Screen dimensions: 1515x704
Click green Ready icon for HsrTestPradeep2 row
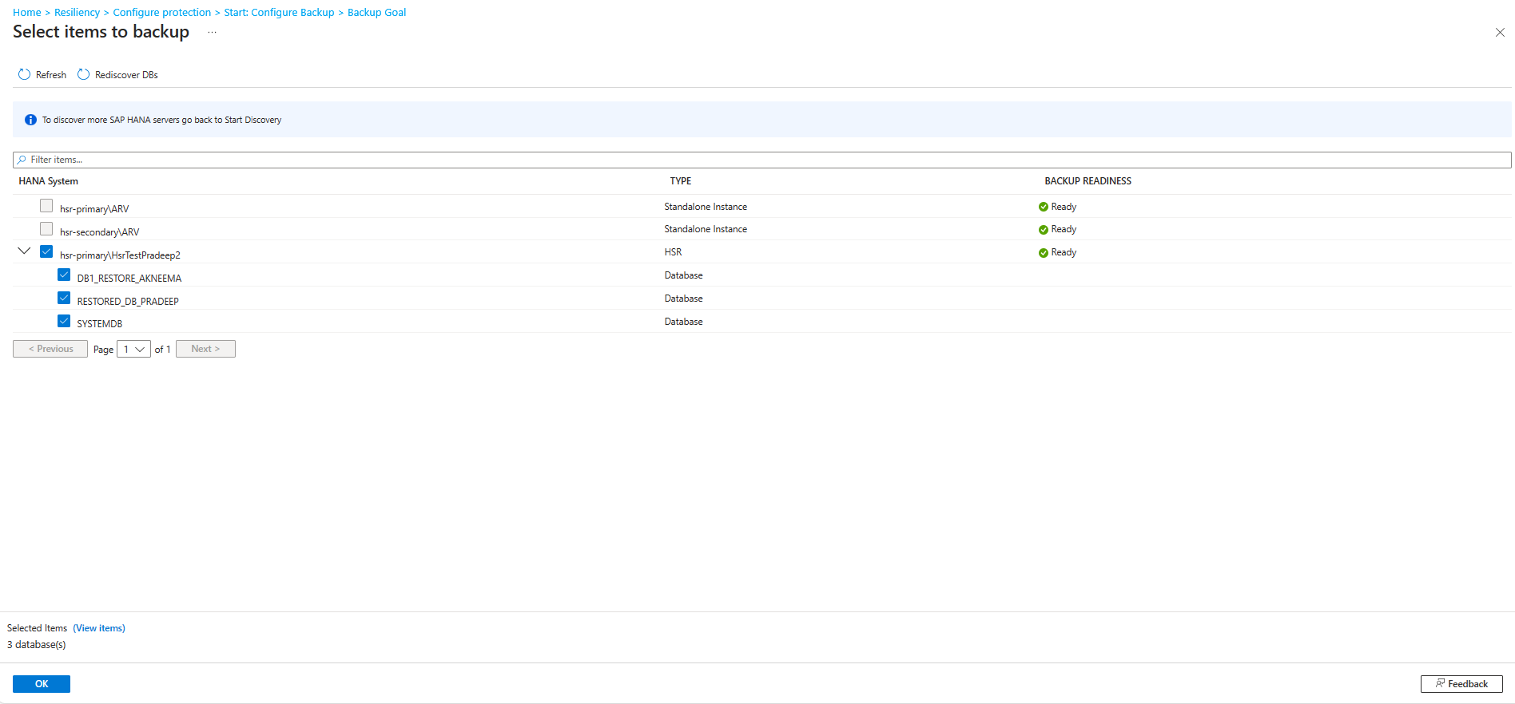(x=1043, y=253)
